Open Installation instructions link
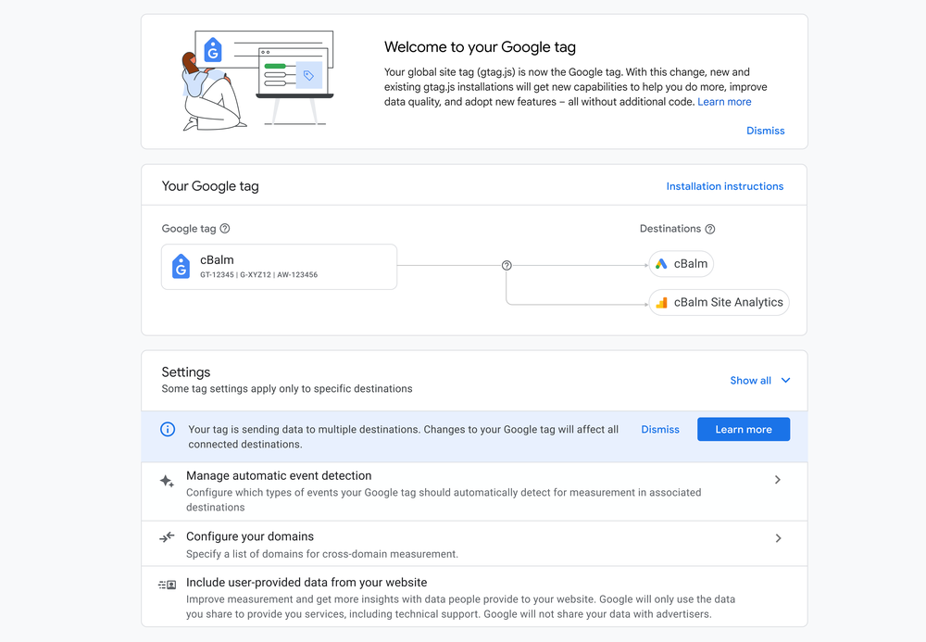 click(x=724, y=186)
